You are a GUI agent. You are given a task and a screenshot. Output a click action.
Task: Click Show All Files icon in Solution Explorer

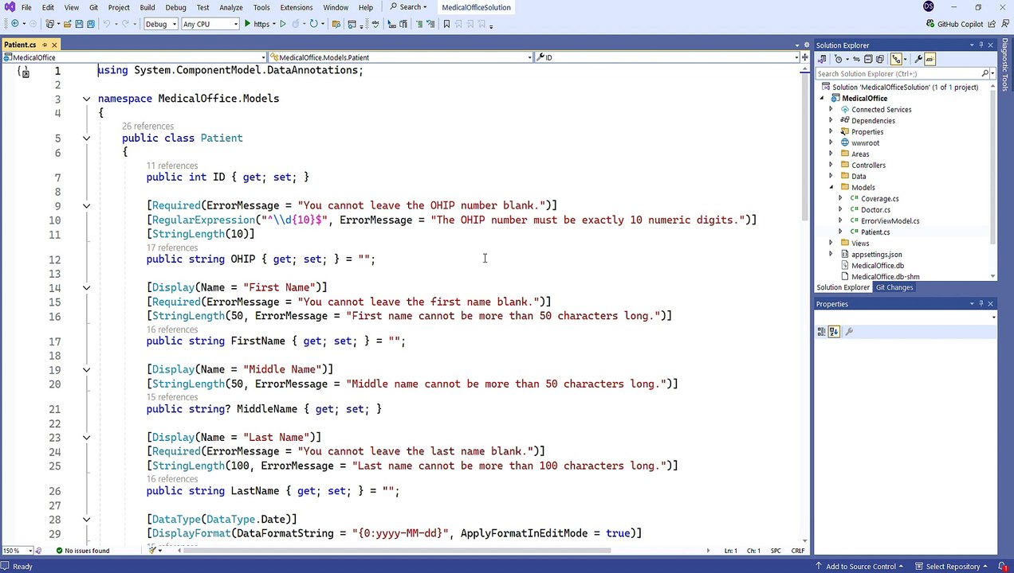coord(880,59)
